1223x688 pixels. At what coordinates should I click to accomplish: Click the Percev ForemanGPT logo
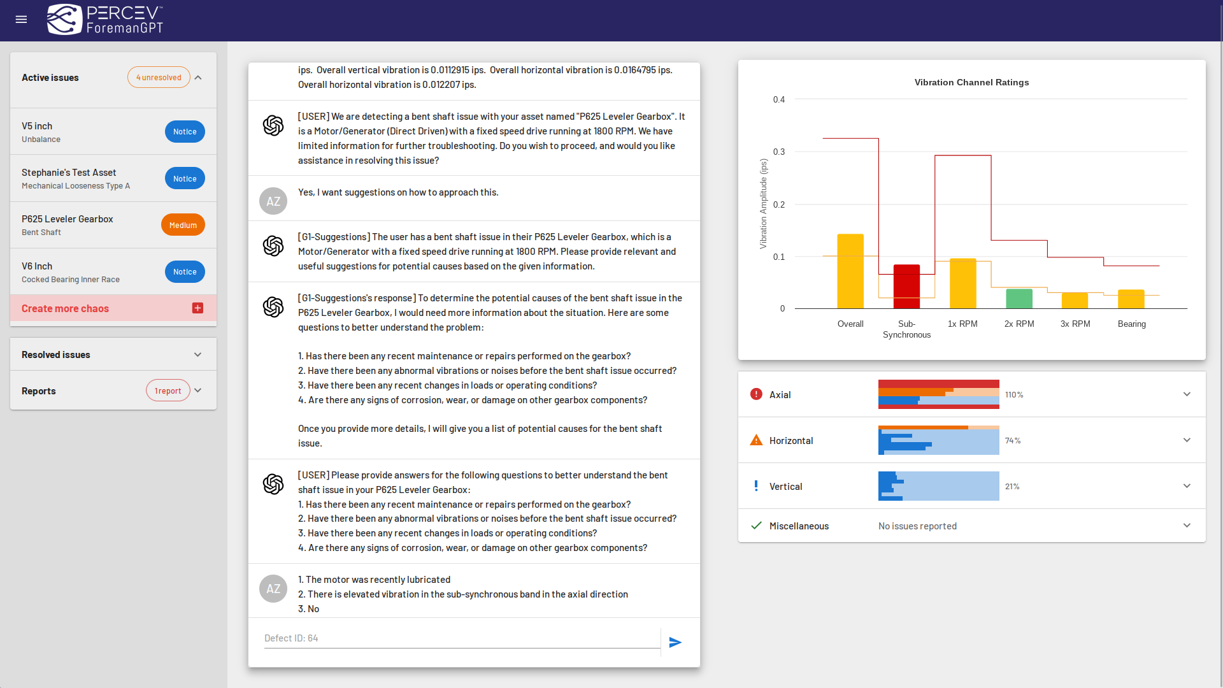(105, 19)
